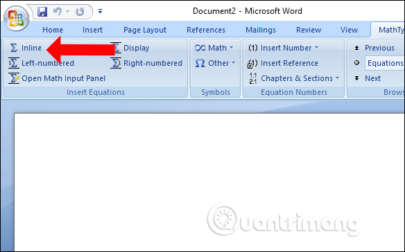The image size is (405, 252).
Task: Click the Chapters & Sections 1.1 icon
Action: (253, 78)
